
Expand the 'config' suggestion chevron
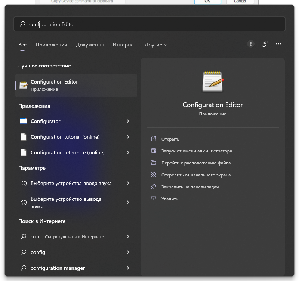tap(128, 252)
